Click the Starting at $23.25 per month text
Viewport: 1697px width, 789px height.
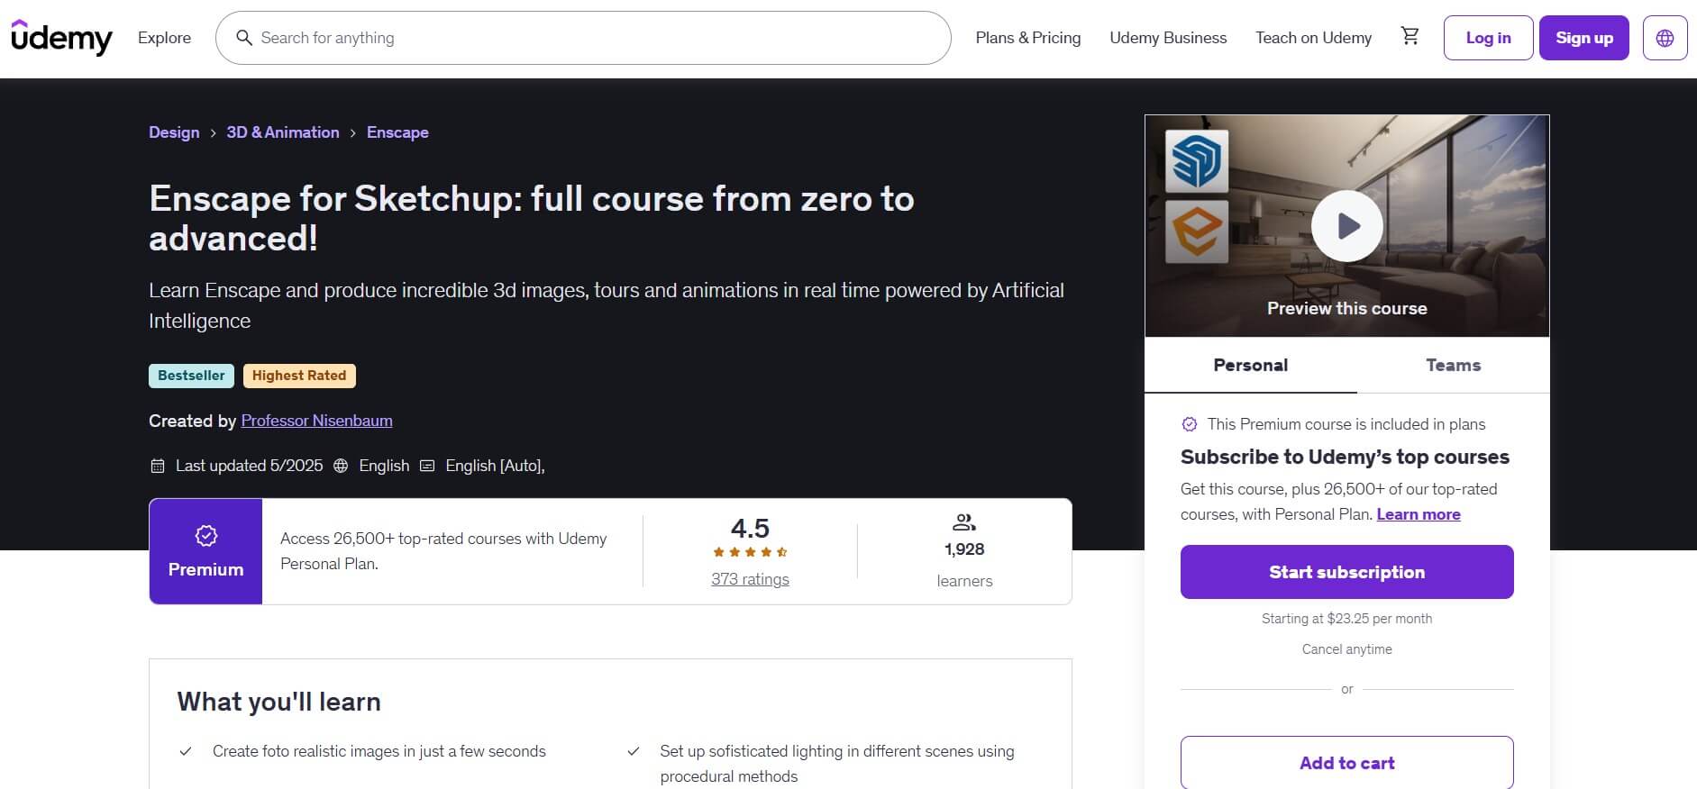click(x=1346, y=619)
